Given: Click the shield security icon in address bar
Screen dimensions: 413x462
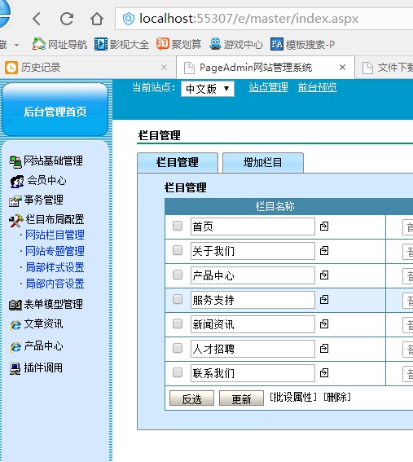Looking at the screenshot, I should pos(129,19).
